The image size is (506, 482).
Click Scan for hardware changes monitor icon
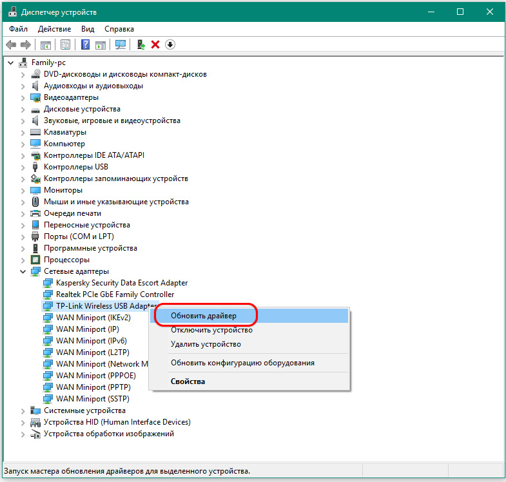(121, 44)
